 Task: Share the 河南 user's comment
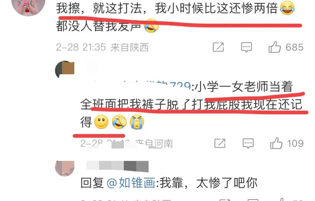[220, 143]
